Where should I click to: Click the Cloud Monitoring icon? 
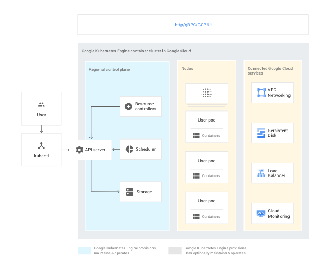click(x=261, y=214)
